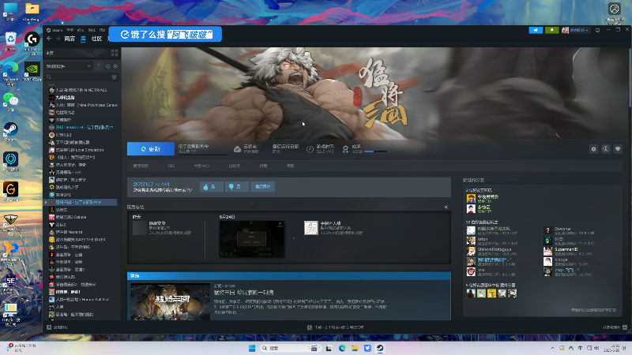The width and height of the screenshot is (632, 355).
Task: Toggle recent-activity clock filter in sidebar
Action: [108, 66]
